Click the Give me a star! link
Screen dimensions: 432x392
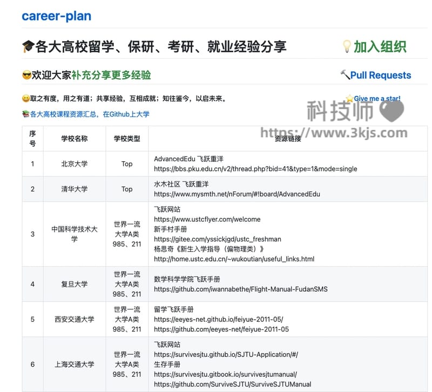tap(377, 98)
